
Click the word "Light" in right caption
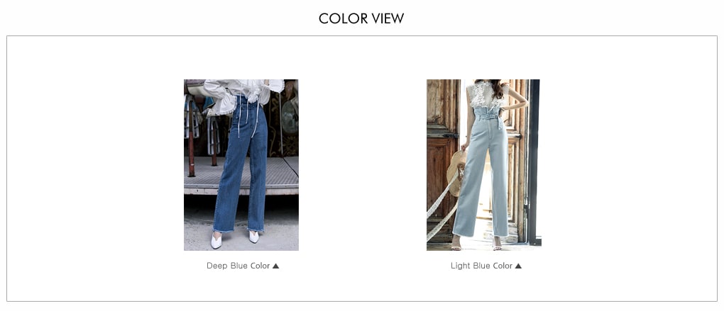[461, 266]
